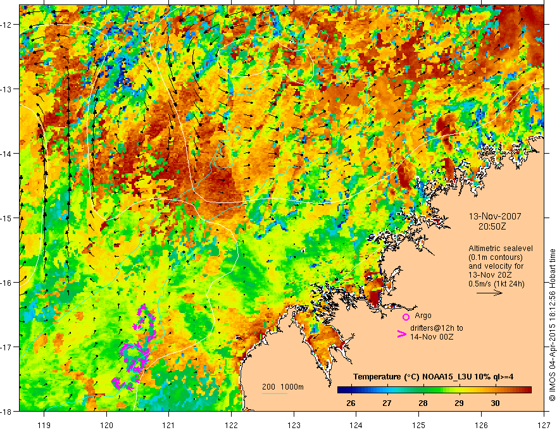The image size is (557, 430).
Task: Click the 0.5m/s velocity scale arrow
Action: (x=489, y=293)
